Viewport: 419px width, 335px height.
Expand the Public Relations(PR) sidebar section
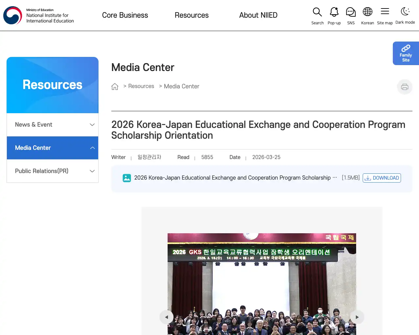(x=52, y=171)
